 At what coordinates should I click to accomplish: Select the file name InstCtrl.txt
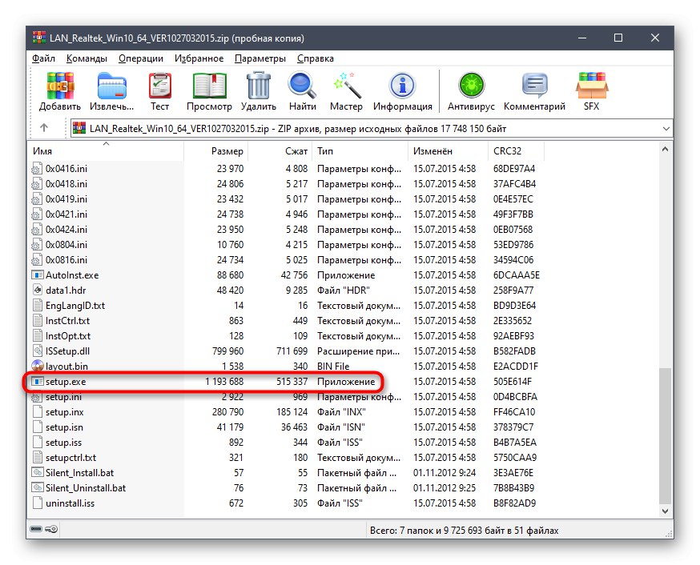(67, 321)
